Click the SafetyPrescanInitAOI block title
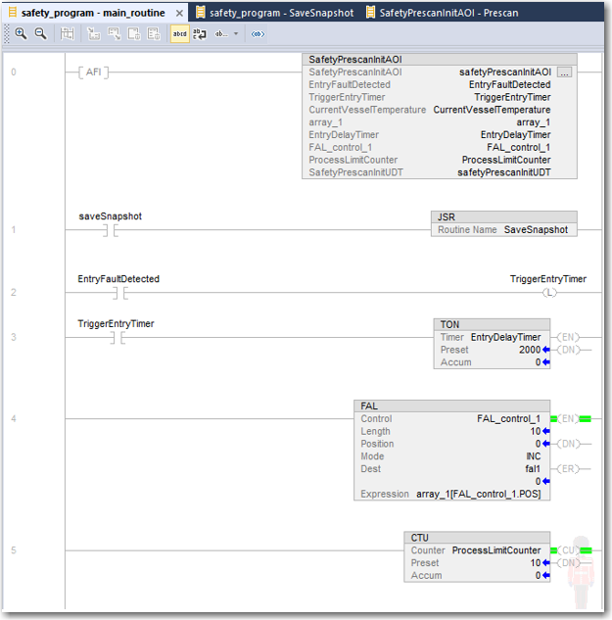The image size is (612, 620). tap(355, 60)
